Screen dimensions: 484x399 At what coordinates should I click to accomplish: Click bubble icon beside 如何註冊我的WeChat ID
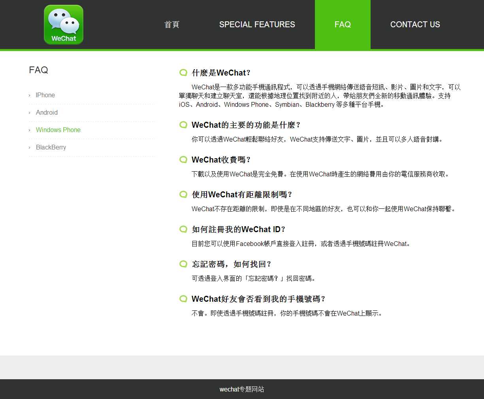pos(183,229)
